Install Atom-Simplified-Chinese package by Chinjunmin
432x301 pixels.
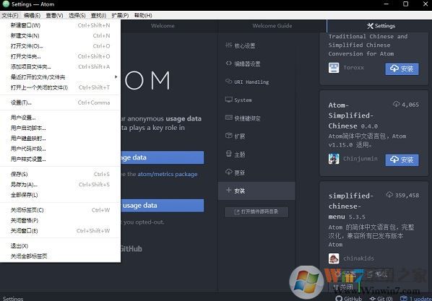point(402,160)
